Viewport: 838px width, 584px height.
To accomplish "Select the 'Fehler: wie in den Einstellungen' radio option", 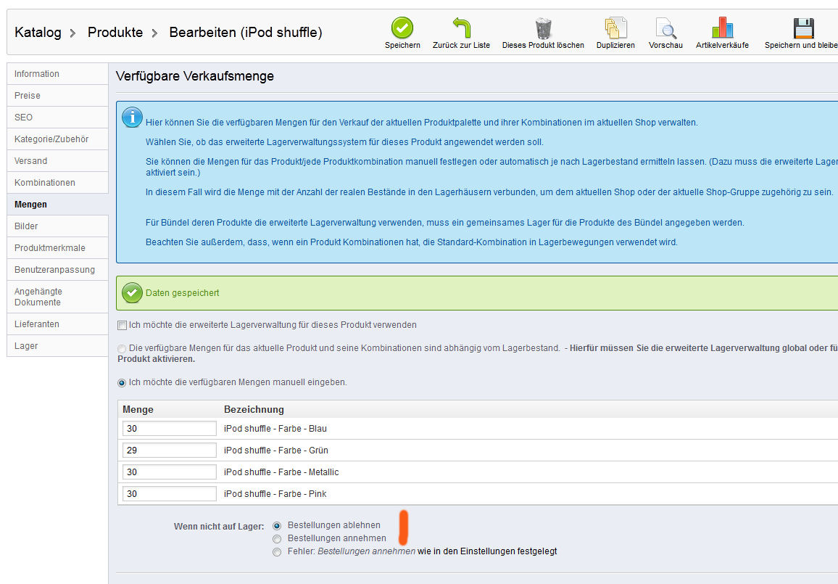I will point(277,552).
